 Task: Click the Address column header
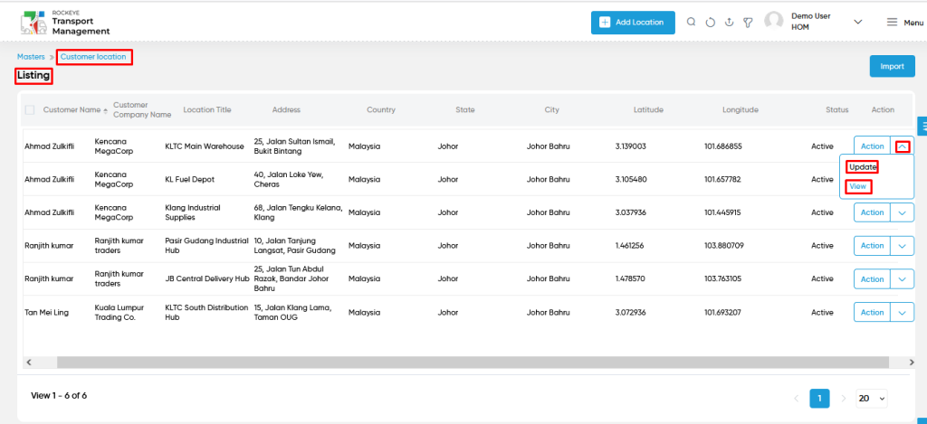(x=286, y=109)
